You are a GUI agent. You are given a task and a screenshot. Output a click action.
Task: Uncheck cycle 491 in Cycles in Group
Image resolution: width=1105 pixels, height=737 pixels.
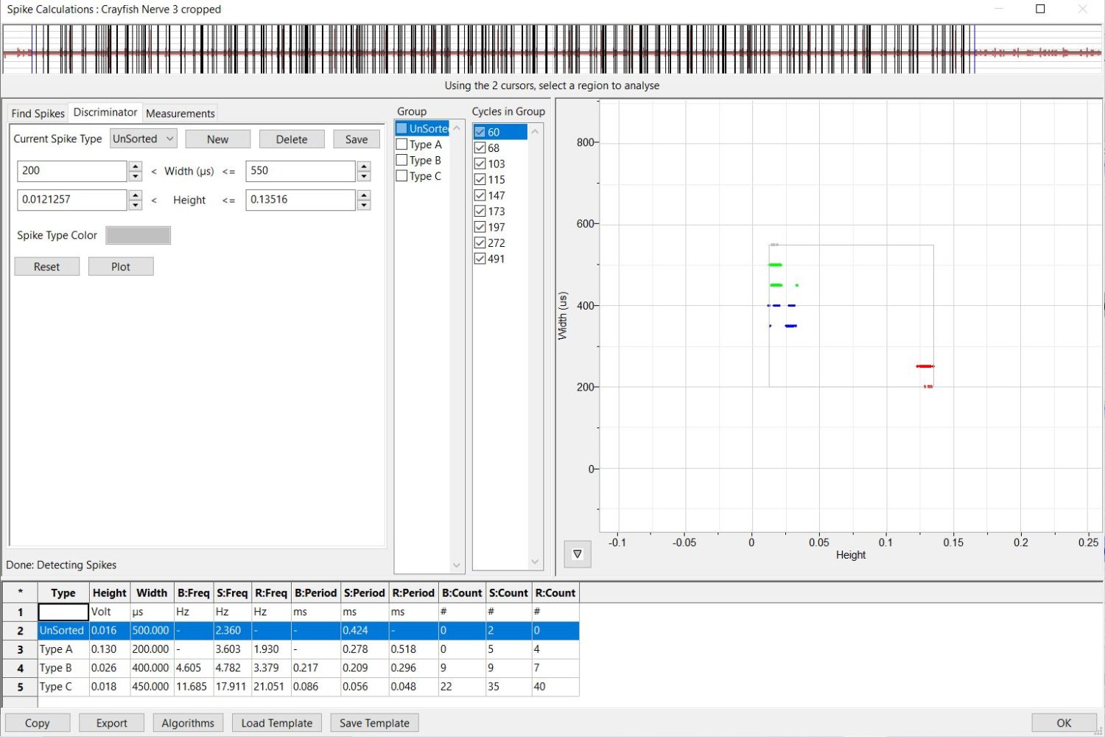pos(480,259)
